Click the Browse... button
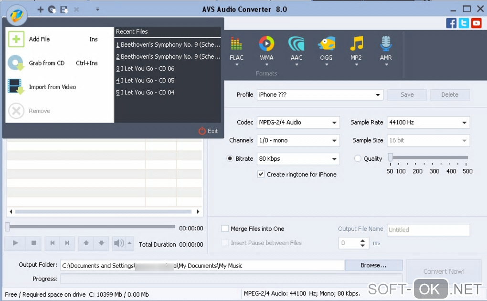This screenshot has height=301, width=487. click(374, 265)
